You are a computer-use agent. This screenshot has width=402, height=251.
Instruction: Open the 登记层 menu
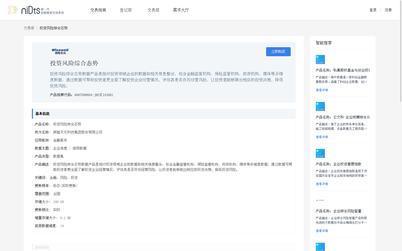126,10
